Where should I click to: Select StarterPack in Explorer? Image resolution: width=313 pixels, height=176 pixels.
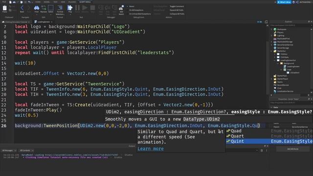[282, 76]
